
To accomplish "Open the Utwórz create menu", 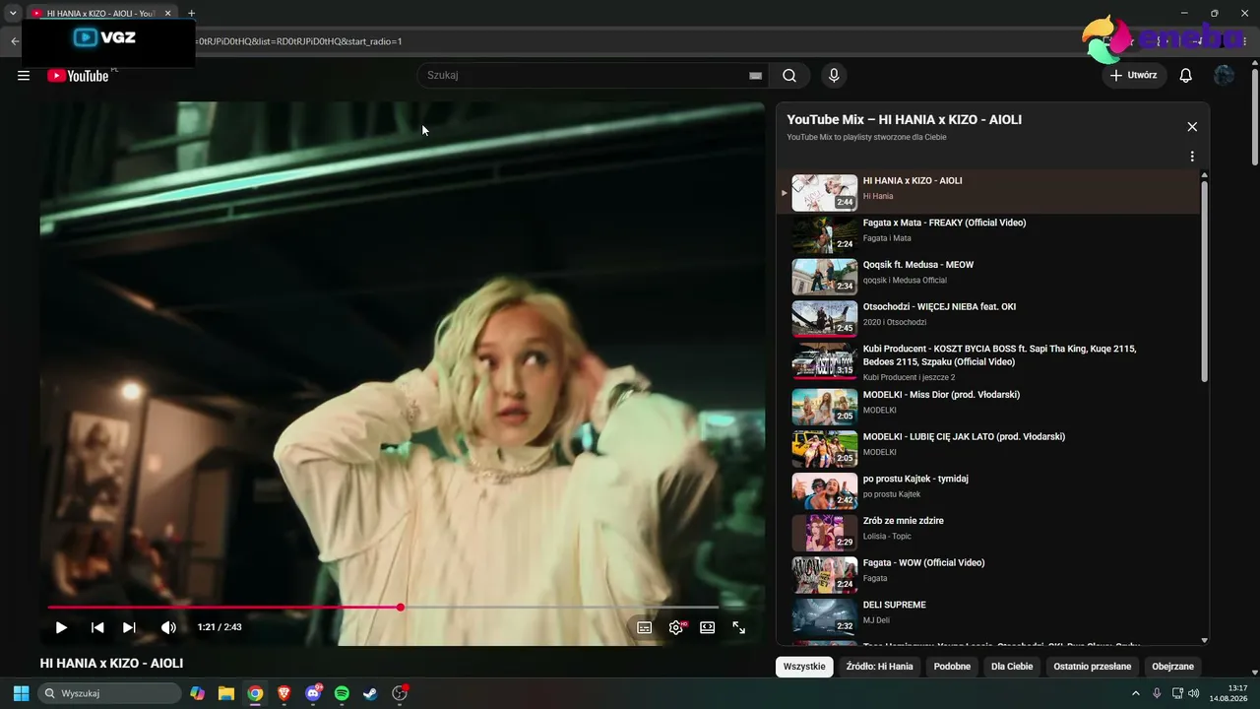I will pos(1134,75).
